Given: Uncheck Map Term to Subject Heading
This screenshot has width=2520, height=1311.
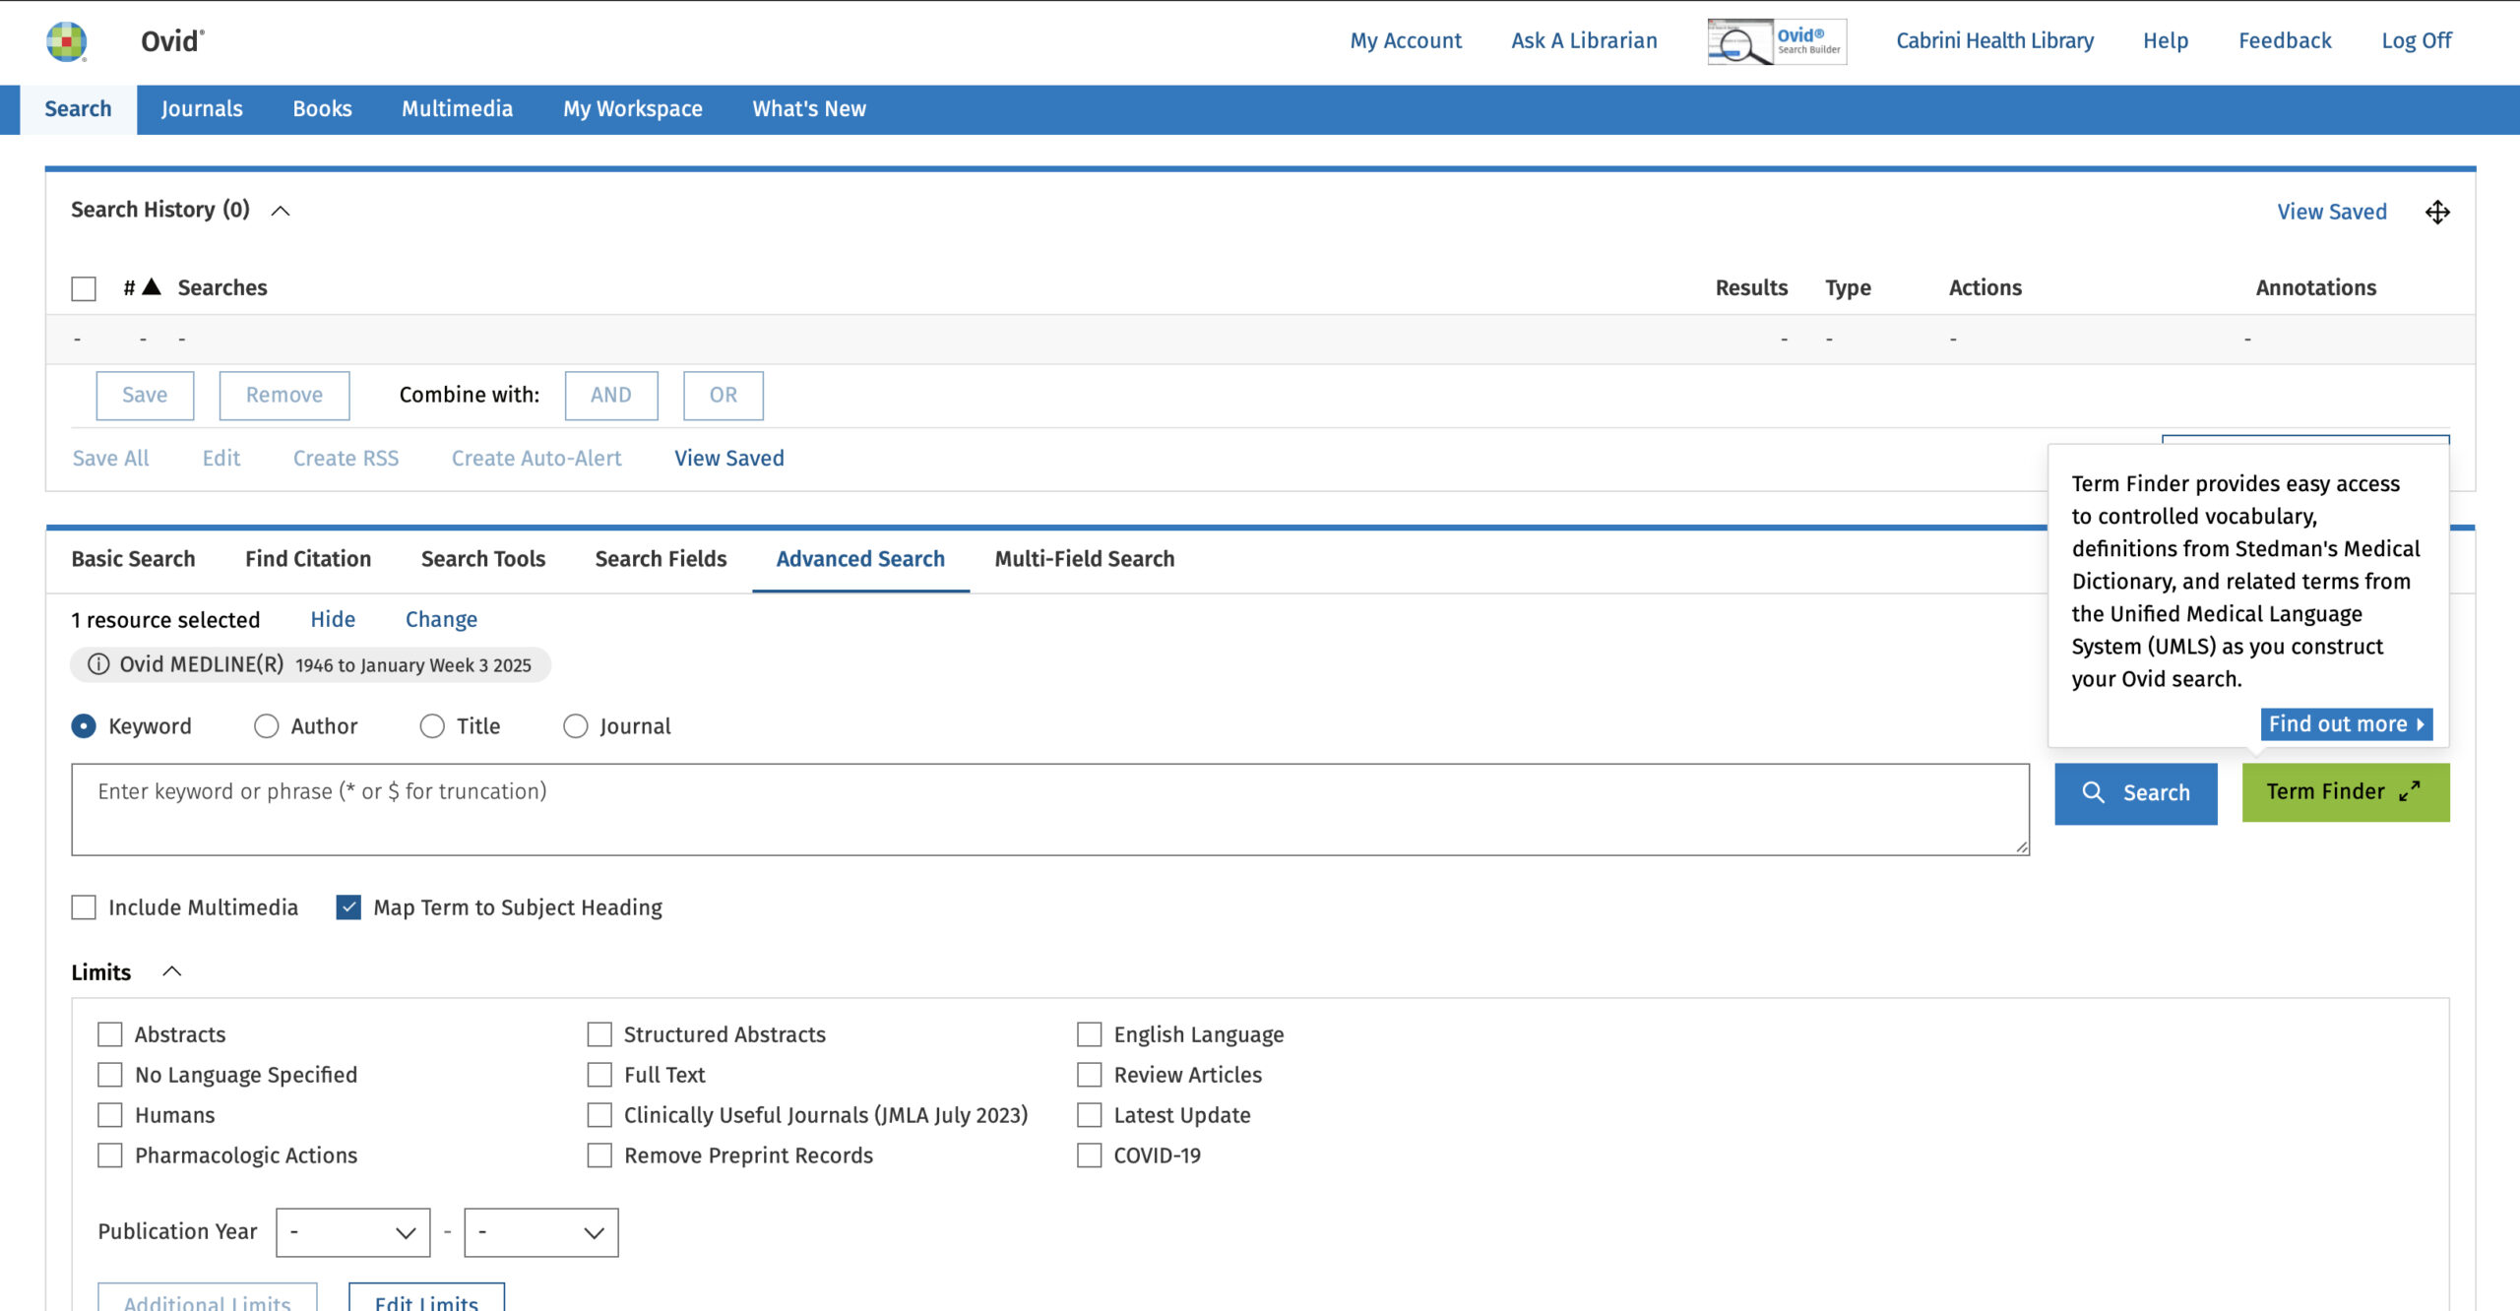Looking at the screenshot, I should click(x=348, y=907).
